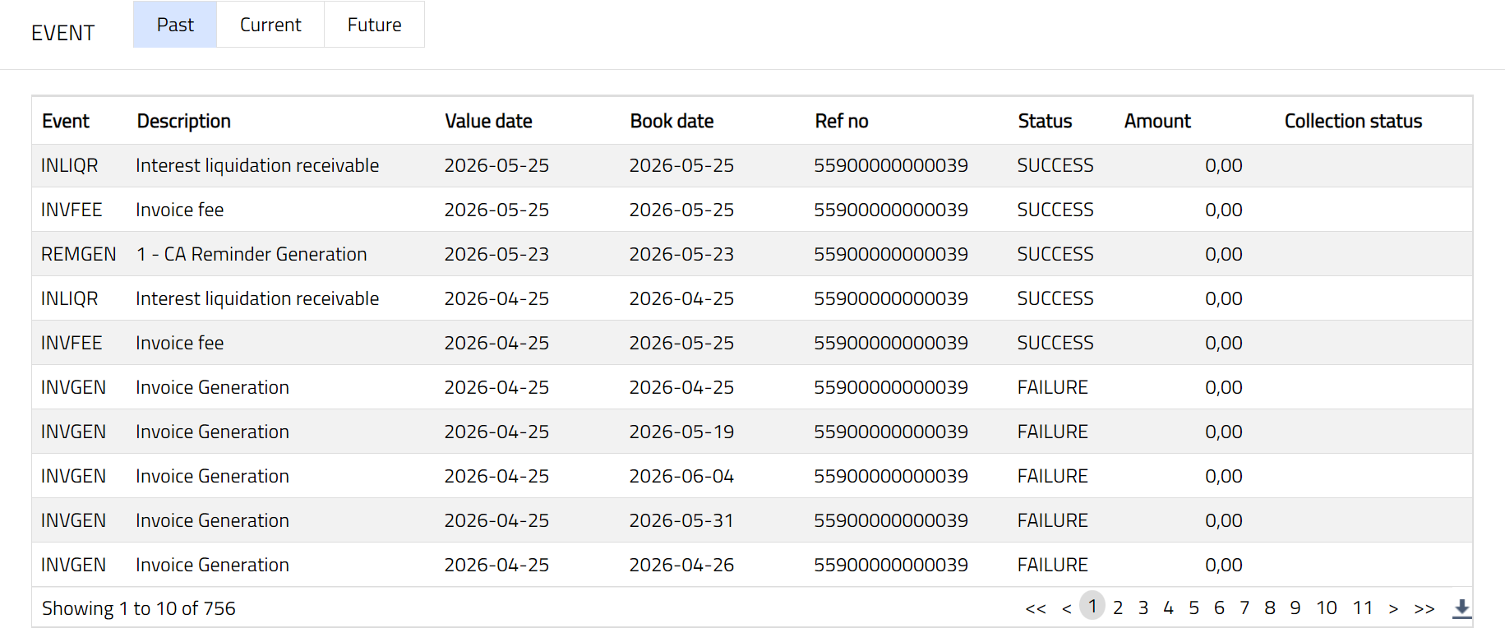Select the REMGEN CA Reminder Generation row
Screen dimensions: 1505x642
click(251, 254)
